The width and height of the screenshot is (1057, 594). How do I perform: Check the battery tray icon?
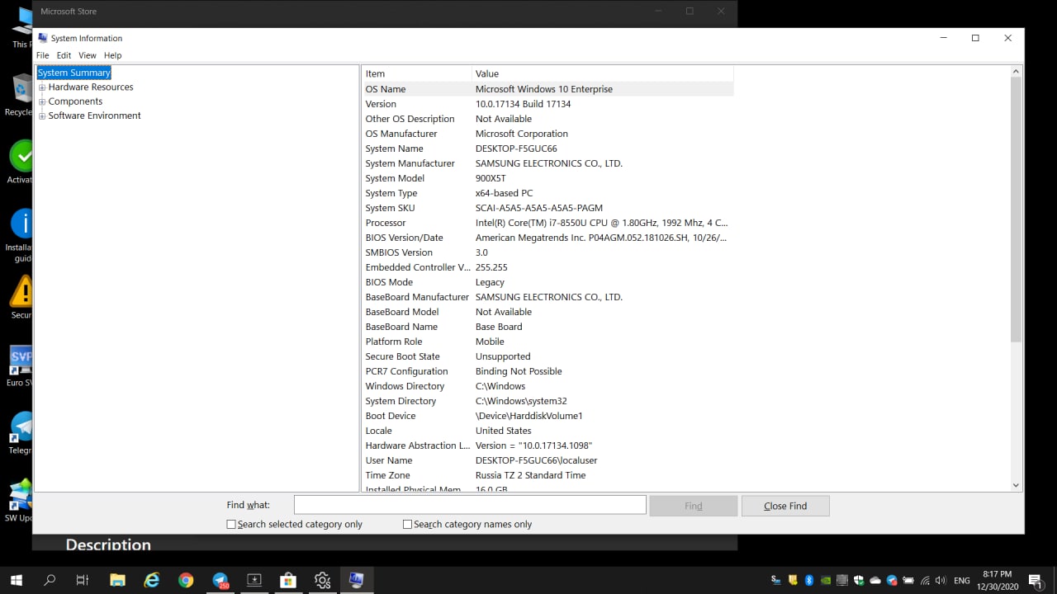click(x=908, y=580)
